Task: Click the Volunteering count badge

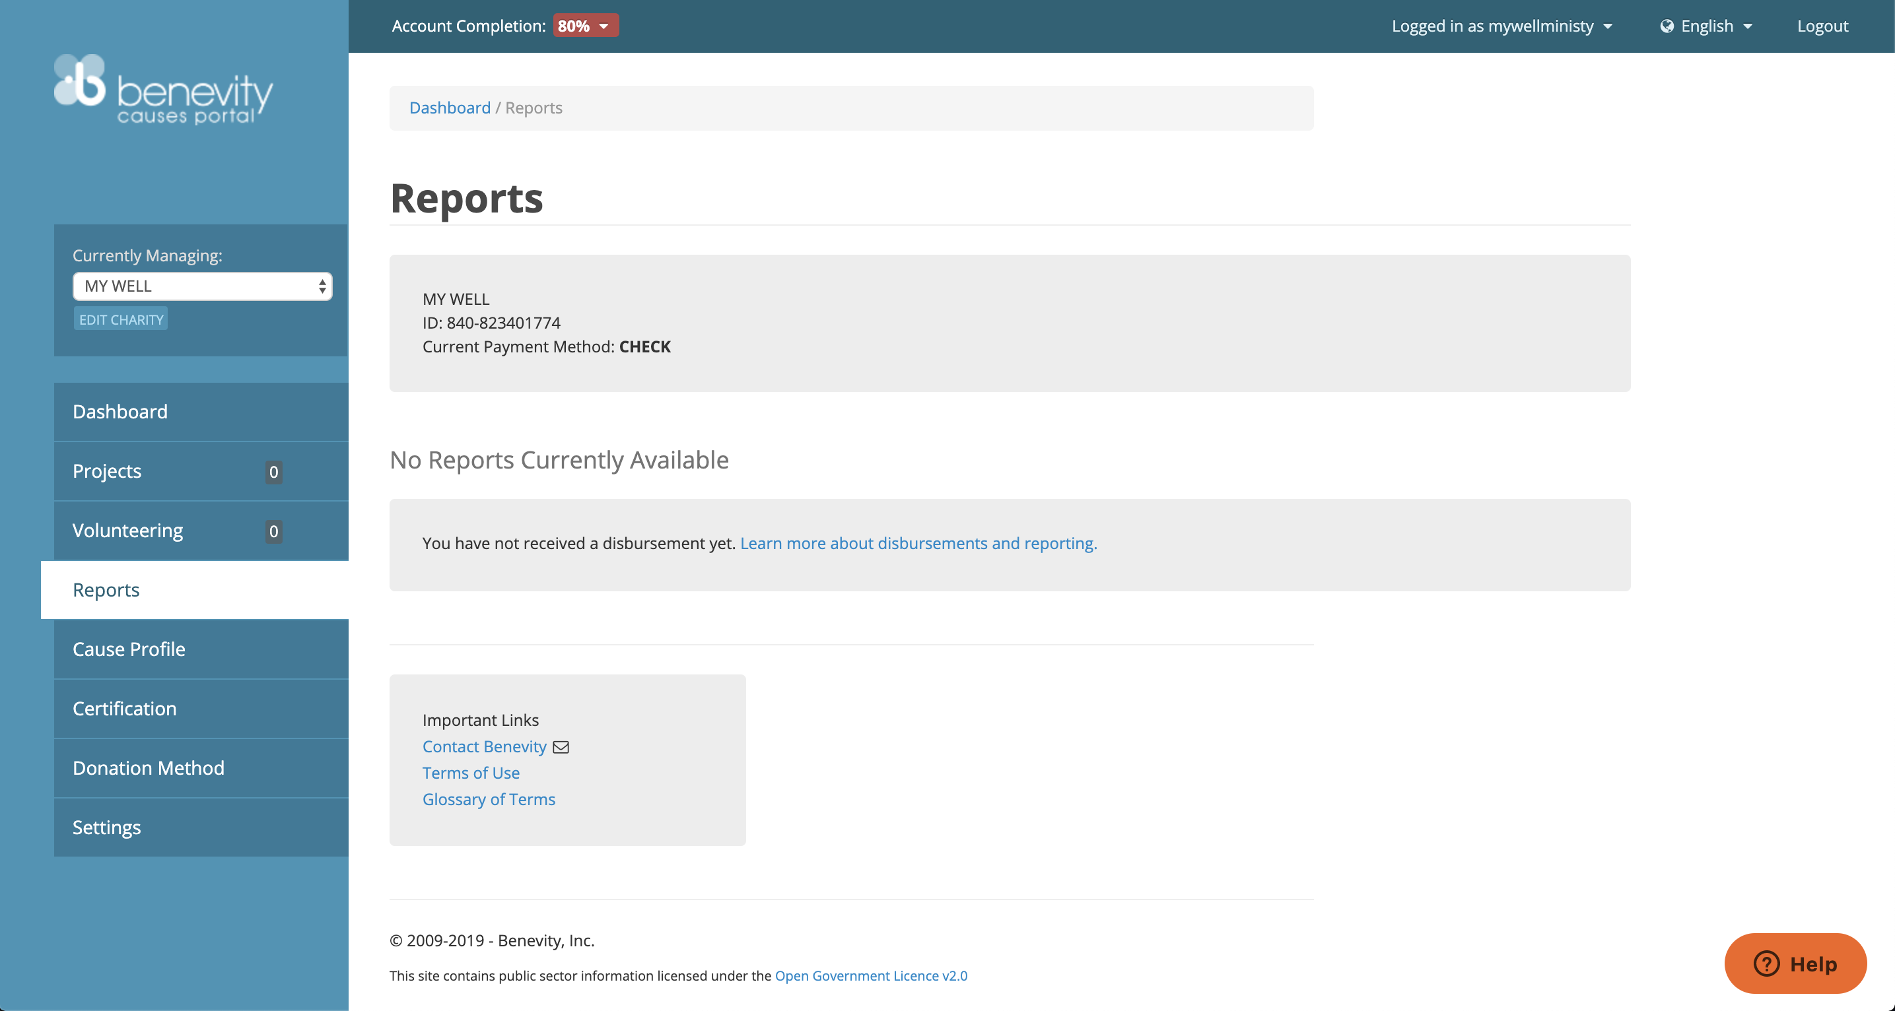Action: point(273,532)
